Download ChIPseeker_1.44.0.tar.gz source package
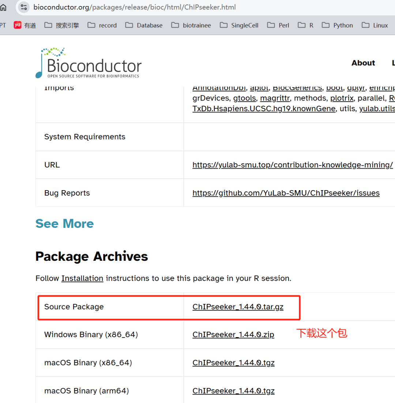 238,307
